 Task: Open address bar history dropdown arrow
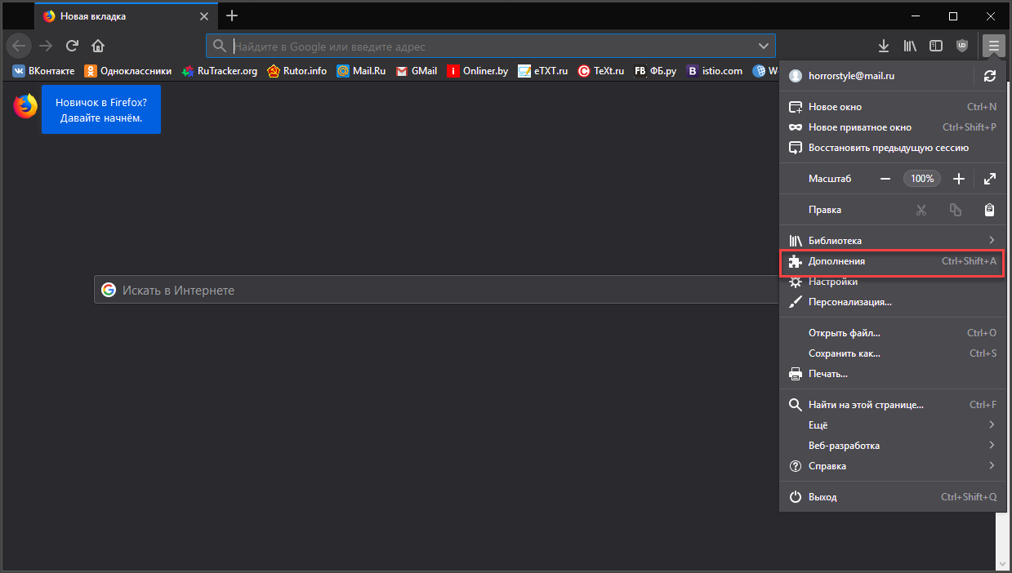tap(764, 46)
